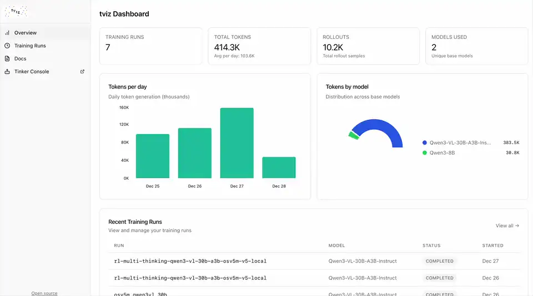Click the Overview bar chart icon

(7, 33)
